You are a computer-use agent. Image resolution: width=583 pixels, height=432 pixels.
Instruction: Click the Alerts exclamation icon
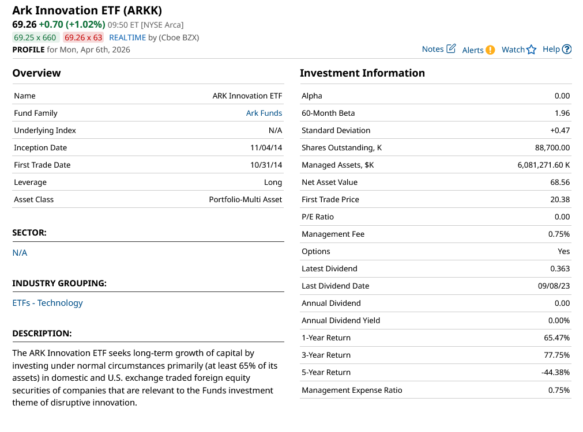coord(490,50)
